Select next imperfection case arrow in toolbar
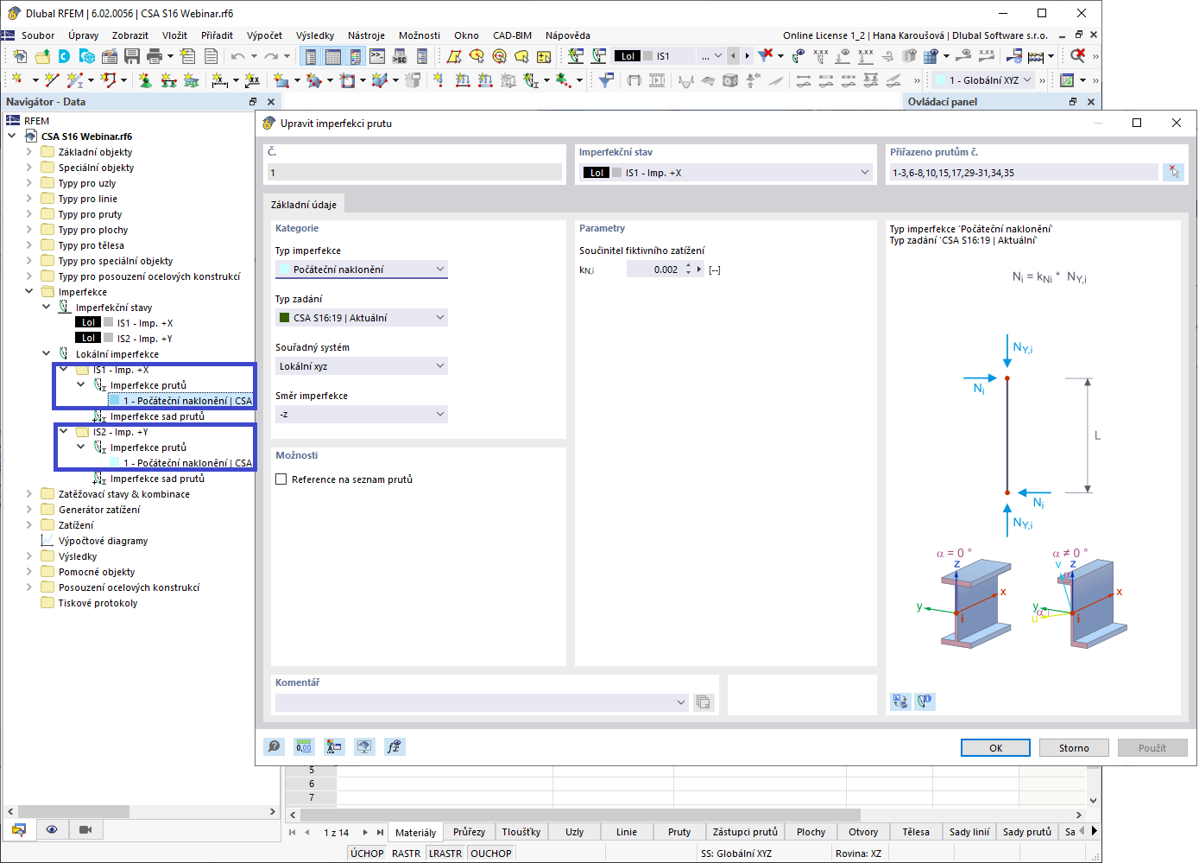Viewport: 1199px width, 863px height. (x=747, y=56)
